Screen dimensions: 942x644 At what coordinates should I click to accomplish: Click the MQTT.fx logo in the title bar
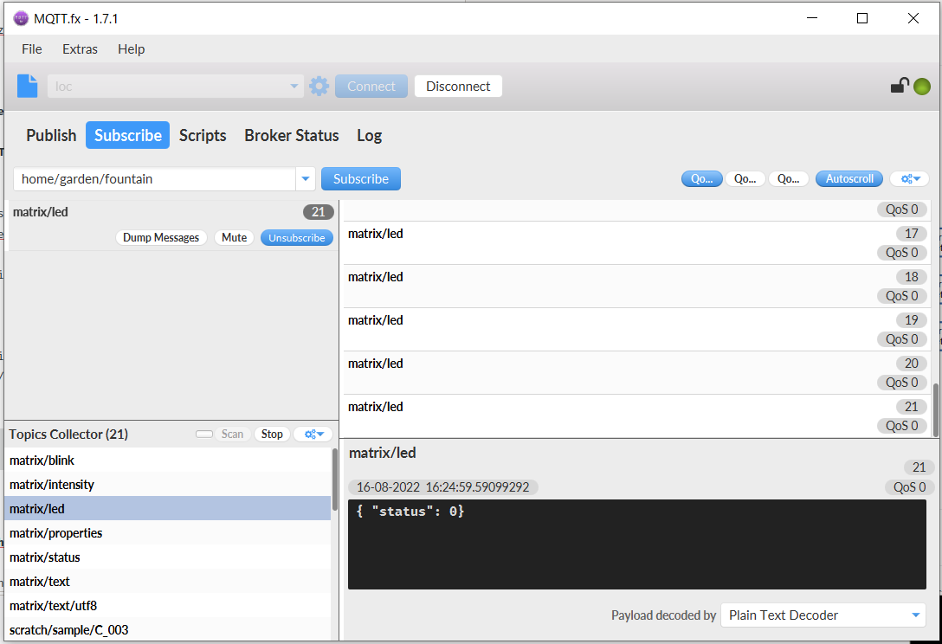19,17
